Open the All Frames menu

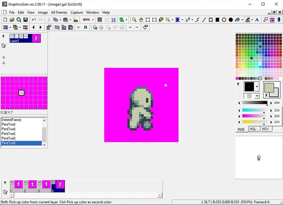(59, 12)
